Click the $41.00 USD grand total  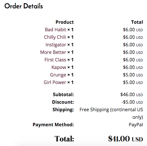click(126, 139)
